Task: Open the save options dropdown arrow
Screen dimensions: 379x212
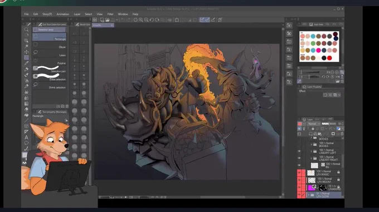Action: (116, 20)
